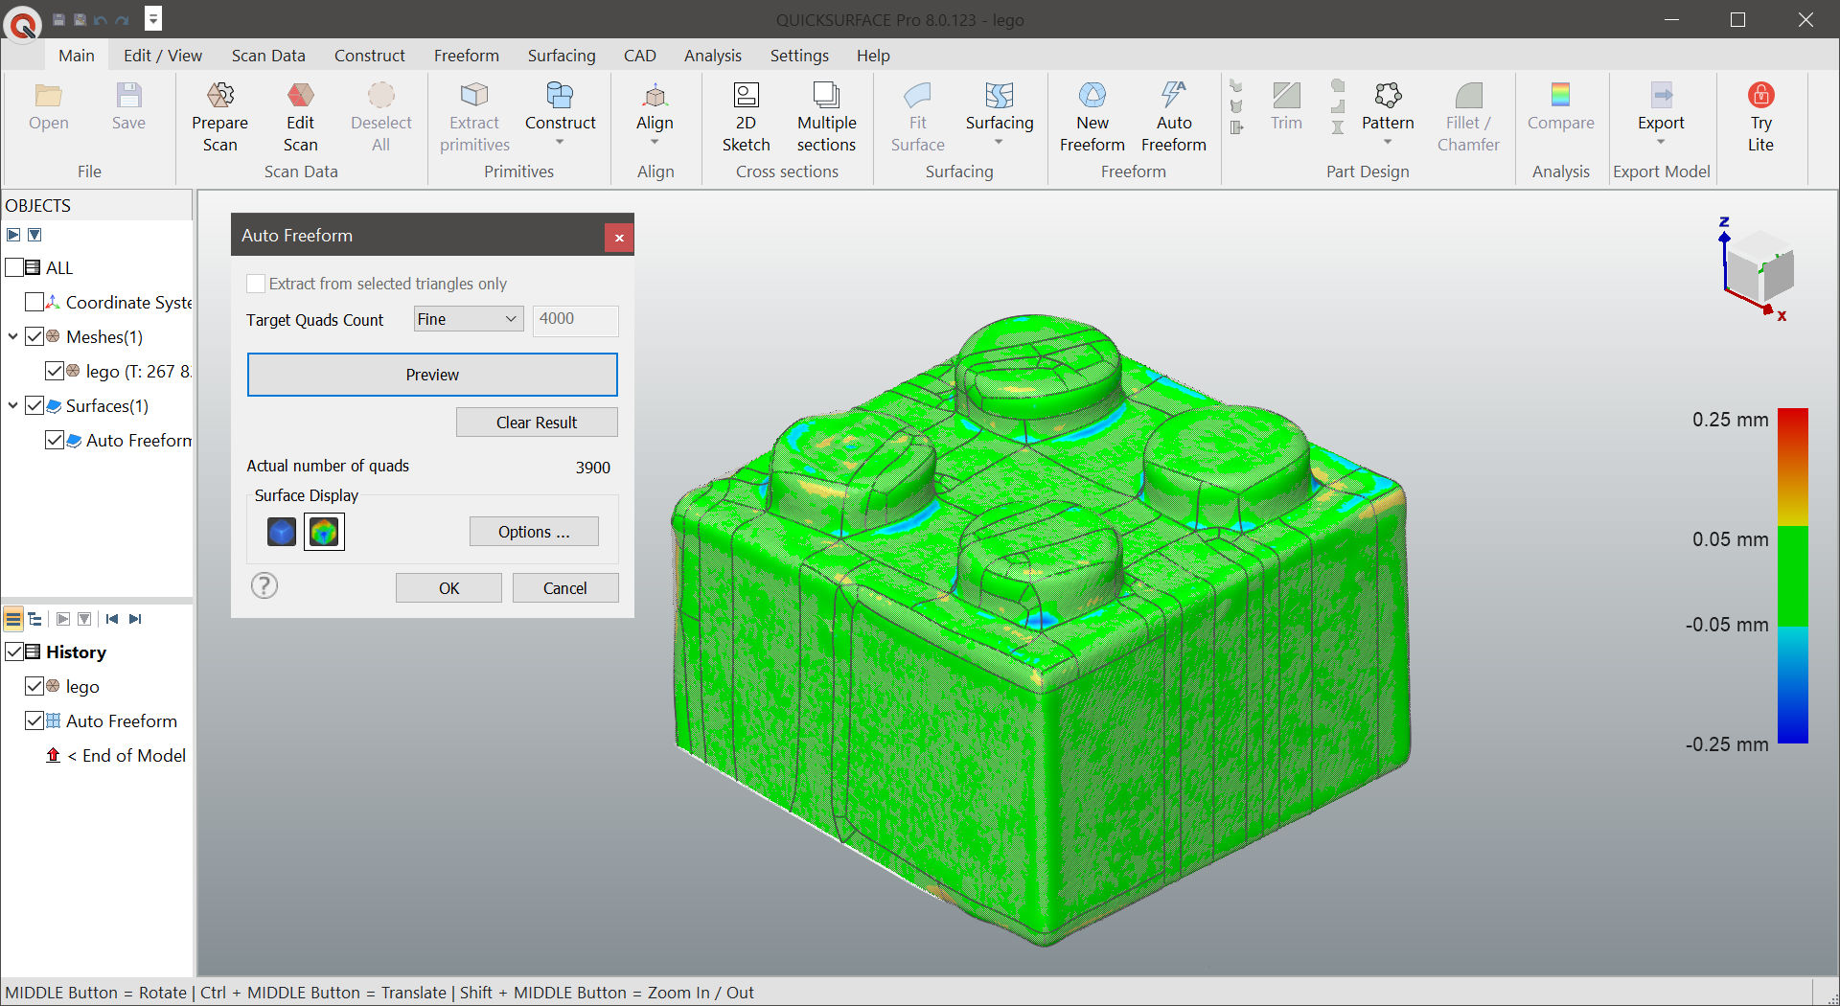
Task: Open surface display Options...
Action: click(x=534, y=532)
